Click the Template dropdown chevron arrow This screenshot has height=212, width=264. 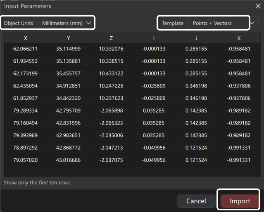pos(253,23)
